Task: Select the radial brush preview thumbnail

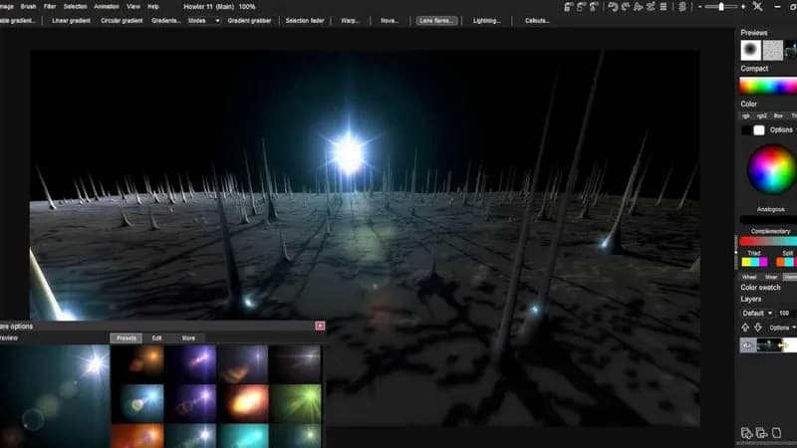Action: click(751, 50)
